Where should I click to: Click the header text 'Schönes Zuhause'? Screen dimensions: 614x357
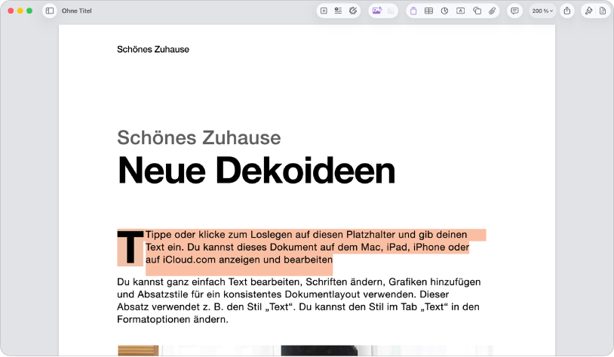(153, 49)
